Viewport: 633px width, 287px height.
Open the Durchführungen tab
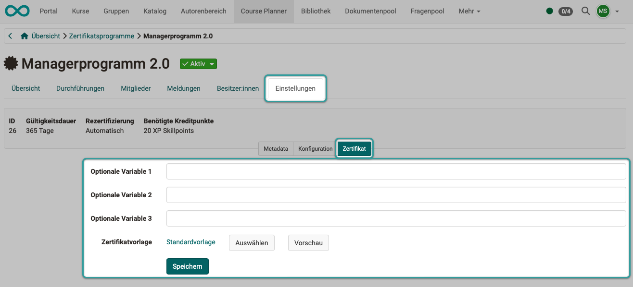(80, 88)
